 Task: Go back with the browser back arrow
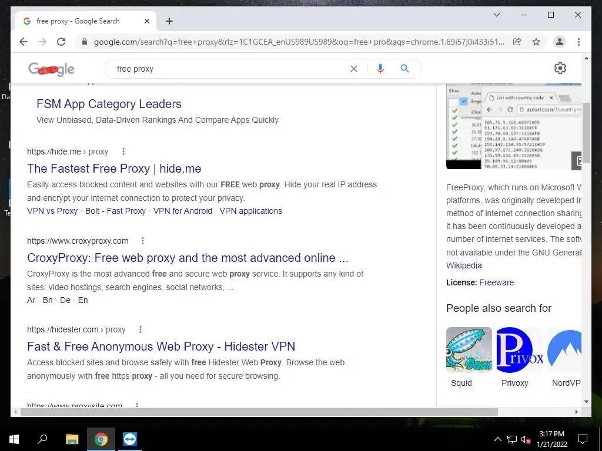click(24, 42)
